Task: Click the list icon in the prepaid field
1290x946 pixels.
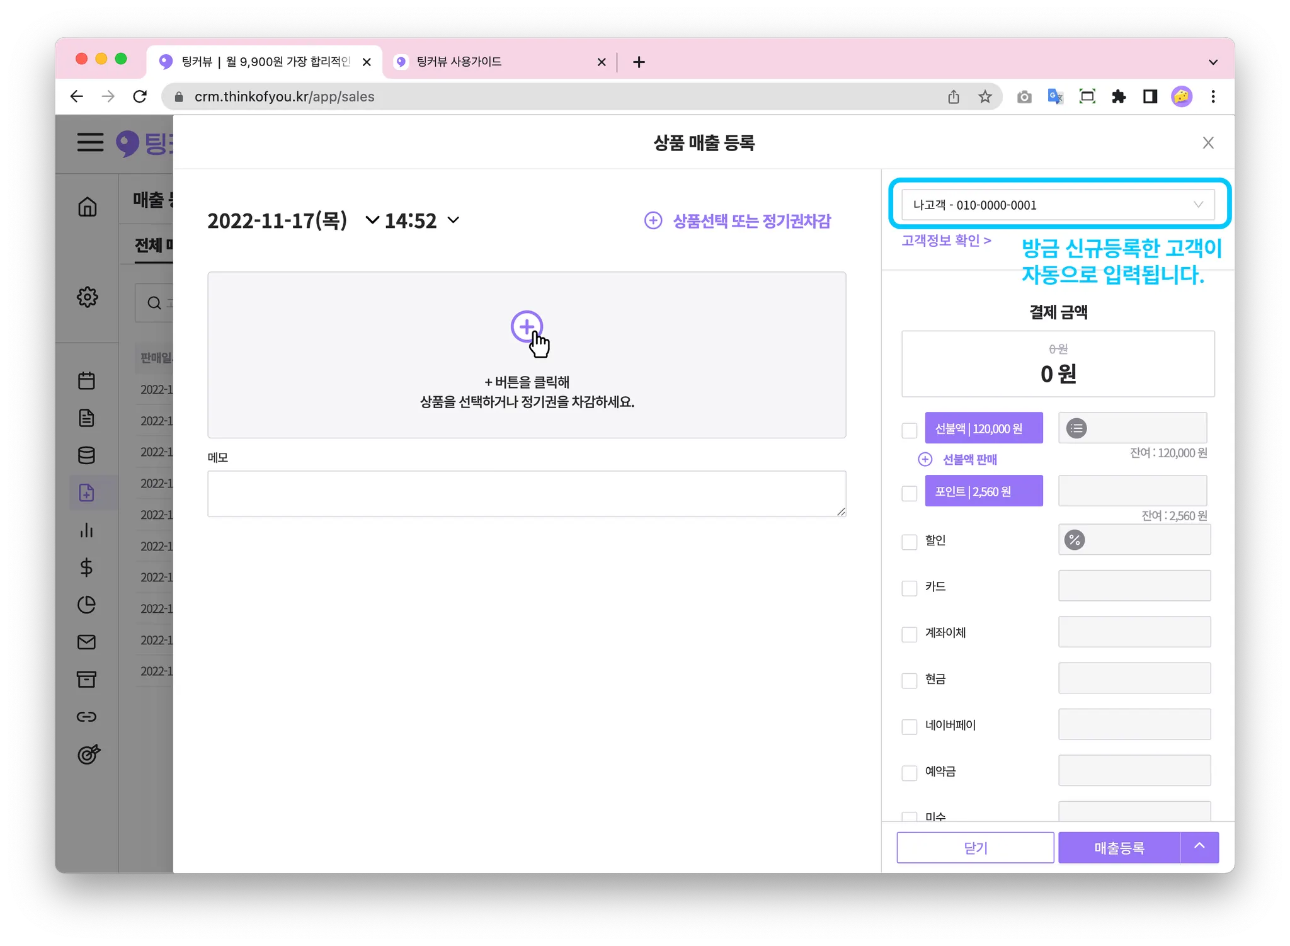Action: coord(1076,429)
